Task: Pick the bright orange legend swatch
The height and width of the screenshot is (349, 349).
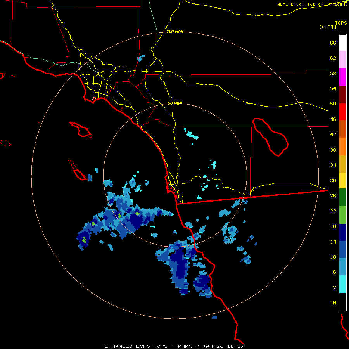Action: (x=342, y=147)
